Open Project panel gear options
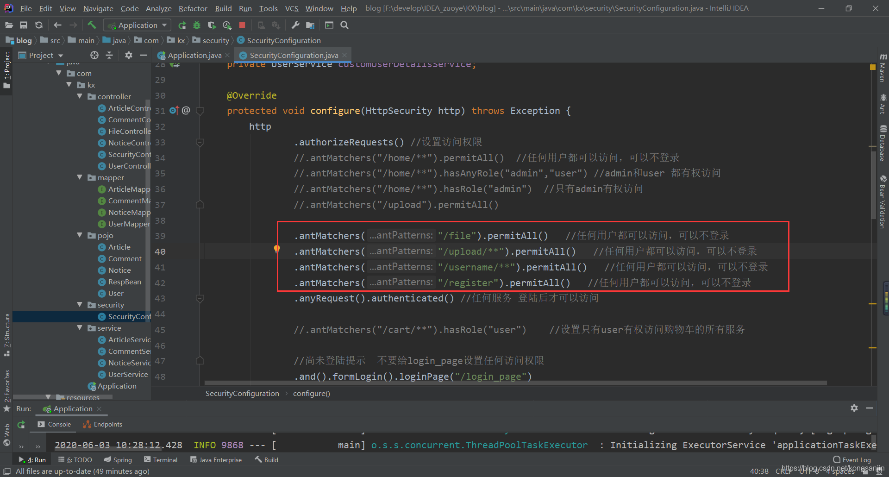The height and width of the screenshot is (477, 889). pyautogui.click(x=129, y=55)
